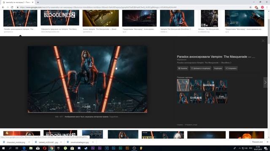This screenshot has width=270, height=151.
Task: Click the Перейти button in preview panel
Action: click(x=183, y=68)
